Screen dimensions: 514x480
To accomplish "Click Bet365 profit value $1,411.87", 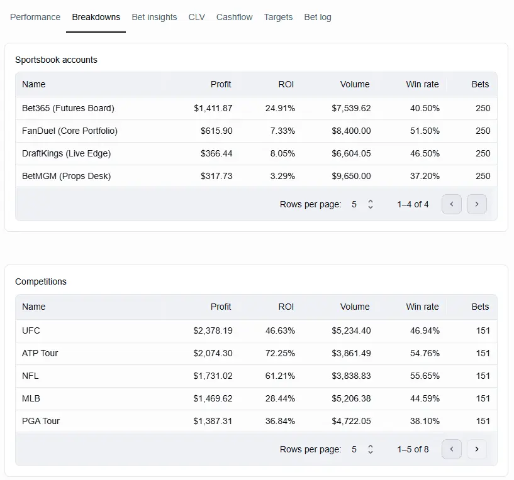I will [213, 108].
